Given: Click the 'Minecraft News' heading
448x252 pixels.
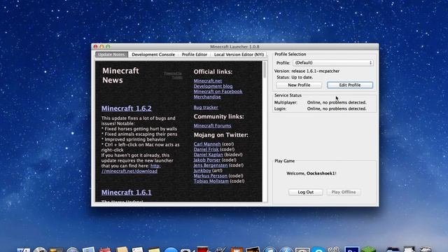Looking at the screenshot, I should pos(120,76).
